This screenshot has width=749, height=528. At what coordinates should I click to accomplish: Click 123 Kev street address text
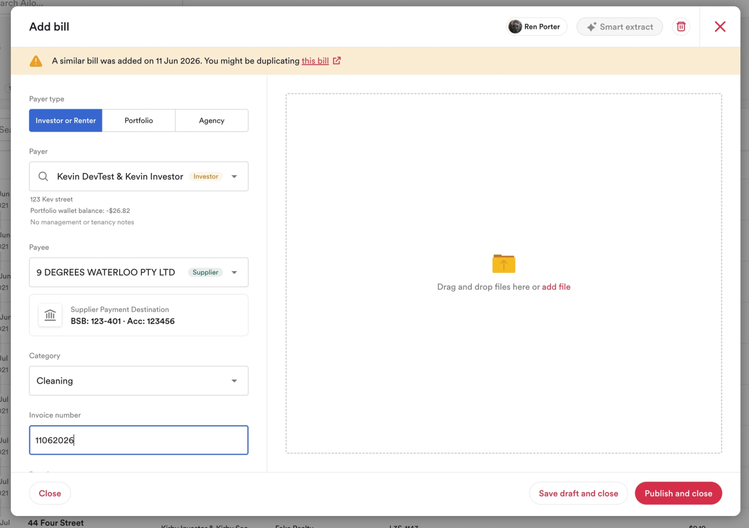coord(51,199)
